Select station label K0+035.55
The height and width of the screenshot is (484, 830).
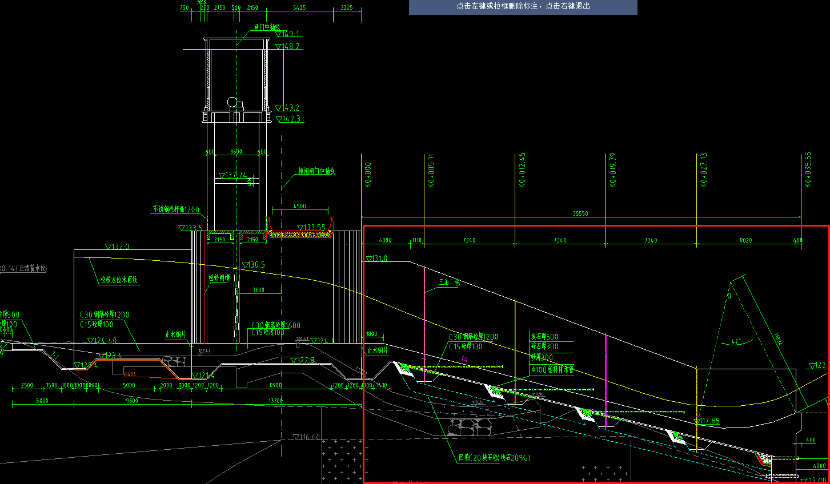pyautogui.click(x=808, y=170)
